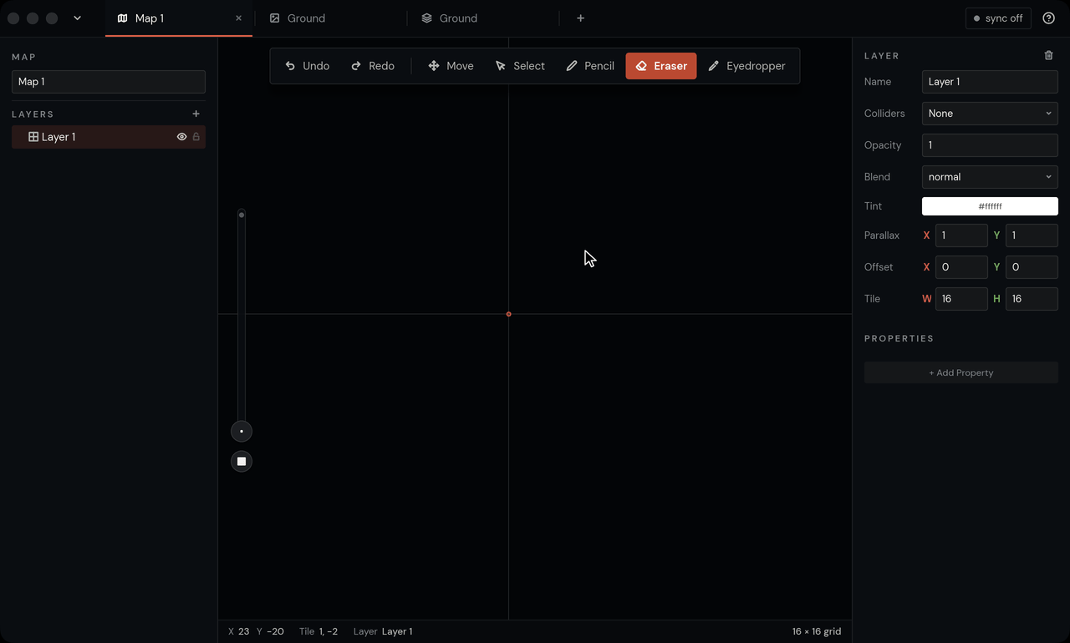Viewport: 1070px width, 643px height.
Task: Click the Offset Y field
Action: 1032,267
